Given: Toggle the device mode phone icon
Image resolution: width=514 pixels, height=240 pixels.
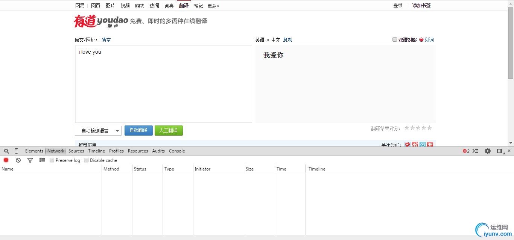Looking at the screenshot, I should 16,151.
